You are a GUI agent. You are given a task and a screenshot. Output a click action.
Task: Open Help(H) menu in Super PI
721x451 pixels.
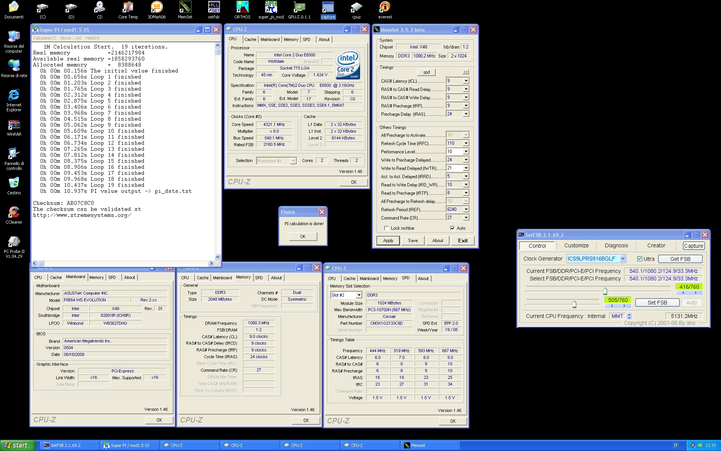pyautogui.click(x=92, y=38)
